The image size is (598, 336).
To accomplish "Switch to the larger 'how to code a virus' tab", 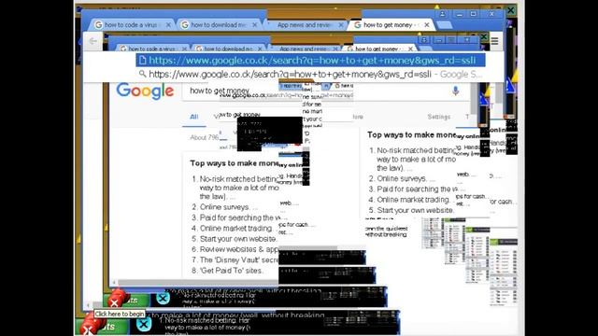I will point(131,25).
